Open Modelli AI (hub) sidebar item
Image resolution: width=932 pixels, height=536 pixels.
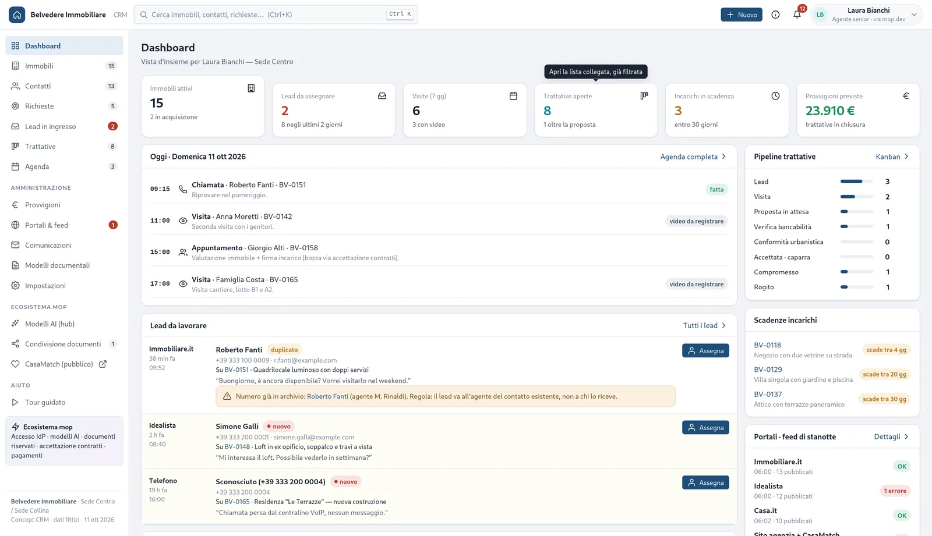pyautogui.click(x=64, y=324)
